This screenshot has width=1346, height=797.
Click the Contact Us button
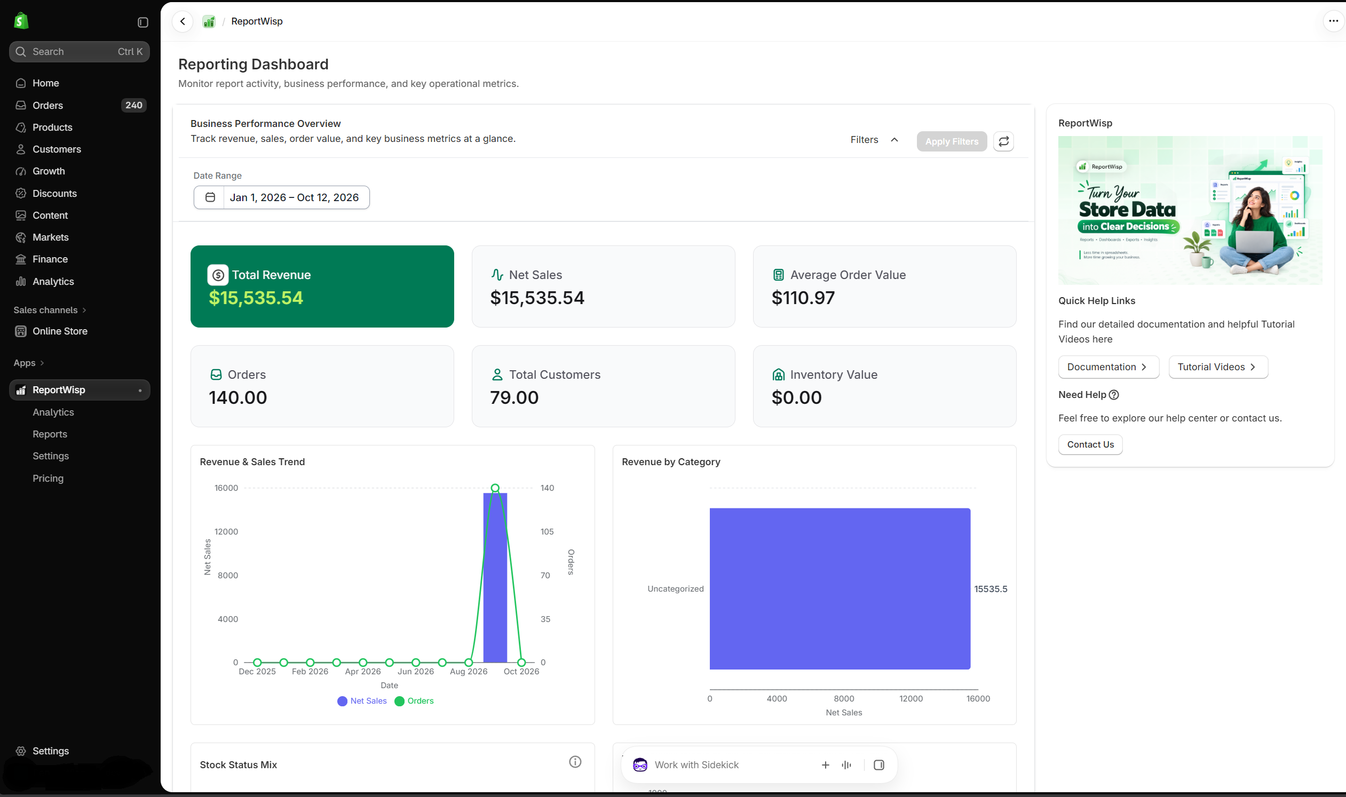(1090, 444)
